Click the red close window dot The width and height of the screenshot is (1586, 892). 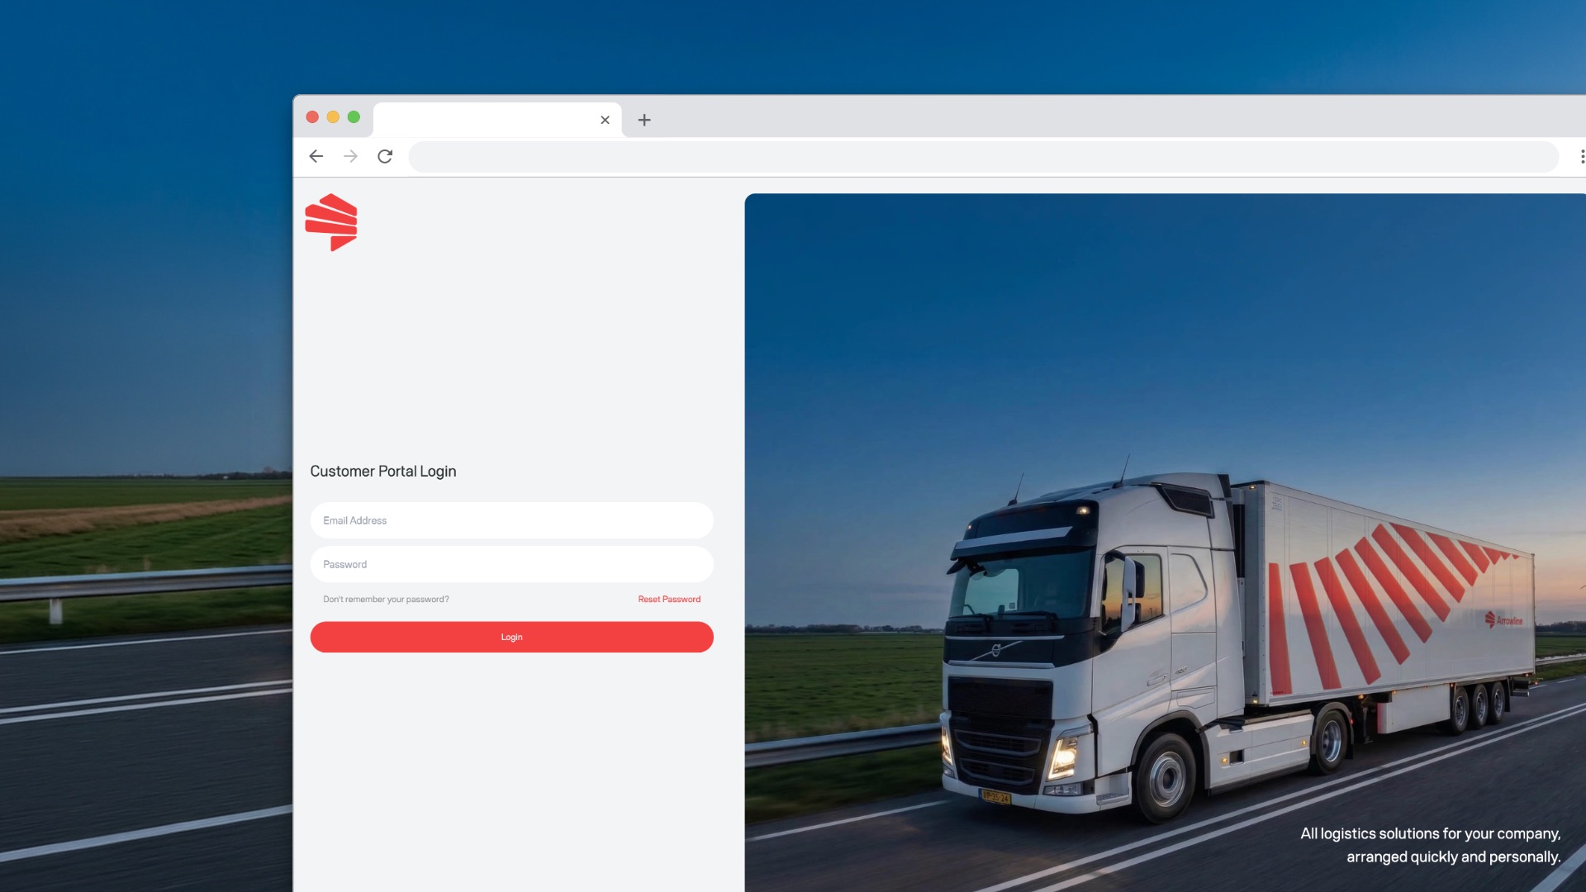[x=312, y=117]
